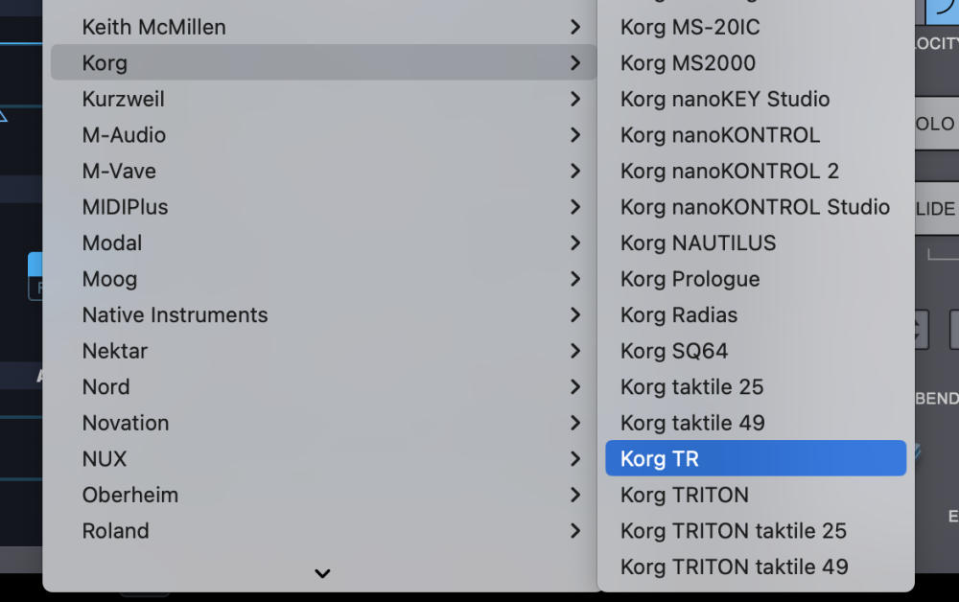The width and height of the screenshot is (959, 602).
Task: Choose Korg SQ64 sequencer entry
Action: [x=673, y=351]
